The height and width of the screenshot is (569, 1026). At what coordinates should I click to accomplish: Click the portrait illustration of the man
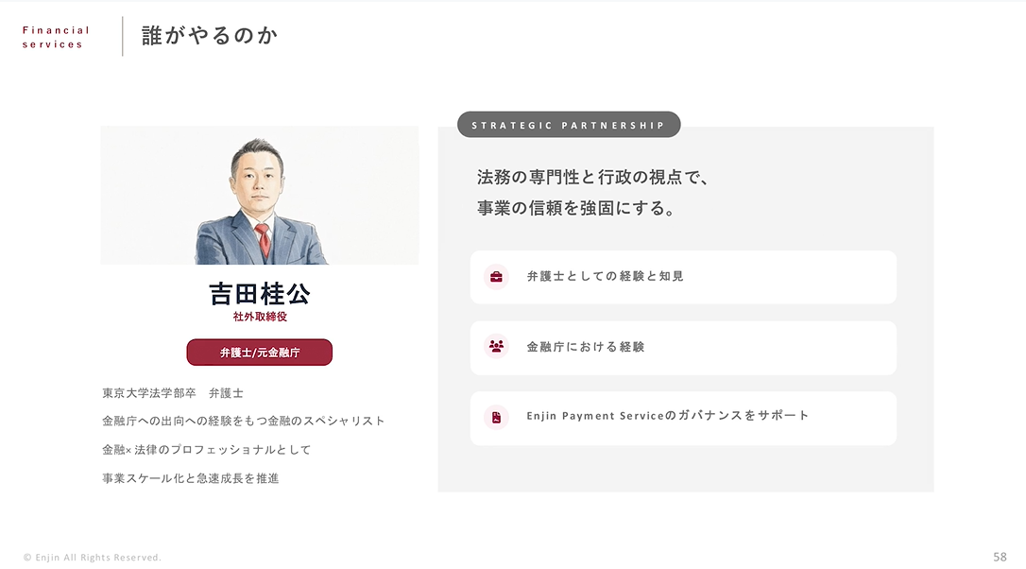tap(258, 198)
